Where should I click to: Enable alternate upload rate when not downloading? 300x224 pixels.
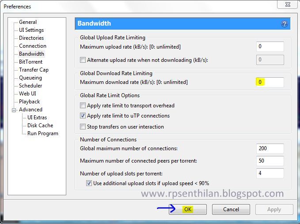coord(83,60)
